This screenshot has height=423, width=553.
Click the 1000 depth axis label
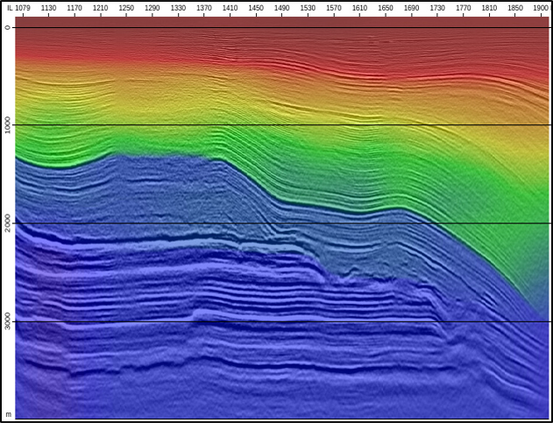click(8, 125)
